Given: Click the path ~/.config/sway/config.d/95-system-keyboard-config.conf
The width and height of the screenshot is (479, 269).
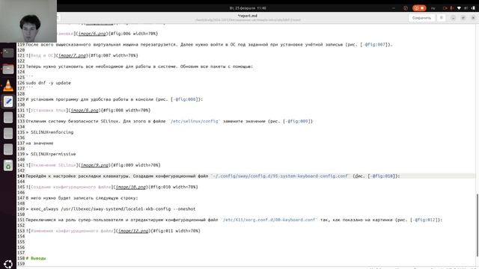Looking at the screenshot, I should [280, 176].
